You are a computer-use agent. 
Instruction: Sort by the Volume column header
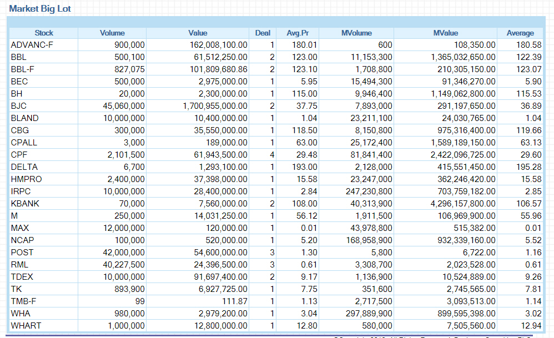[112, 33]
